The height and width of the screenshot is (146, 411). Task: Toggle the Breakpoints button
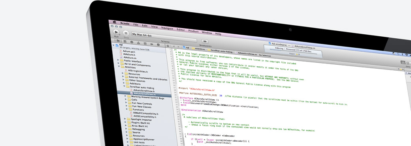click(205, 41)
